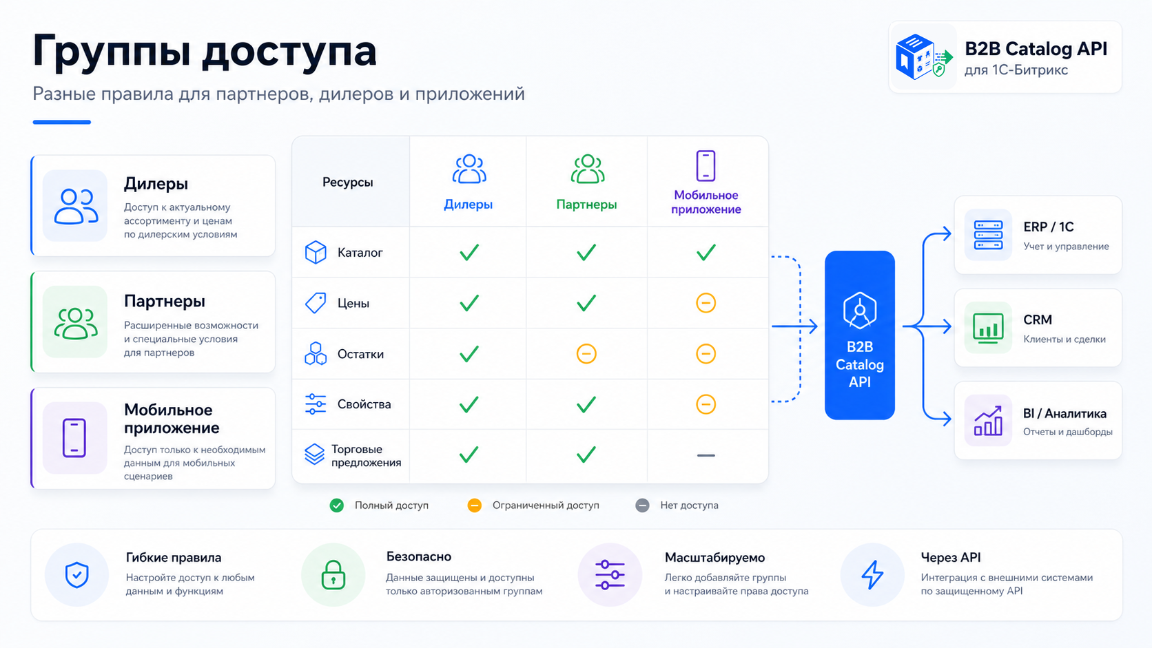Image resolution: width=1152 pixels, height=648 pixels.
Task: Click the checkmark for Остатки under Дилеры
Action: (469, 354)
